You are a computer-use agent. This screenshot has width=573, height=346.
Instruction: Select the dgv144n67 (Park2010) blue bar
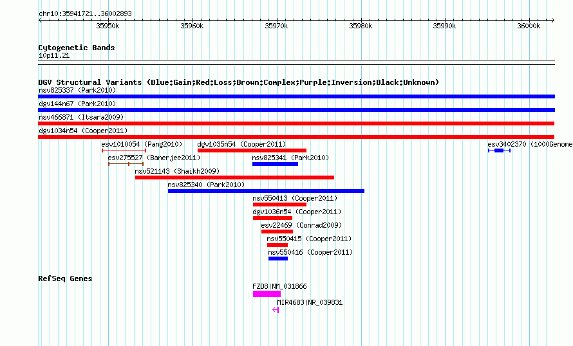(296, 110)
